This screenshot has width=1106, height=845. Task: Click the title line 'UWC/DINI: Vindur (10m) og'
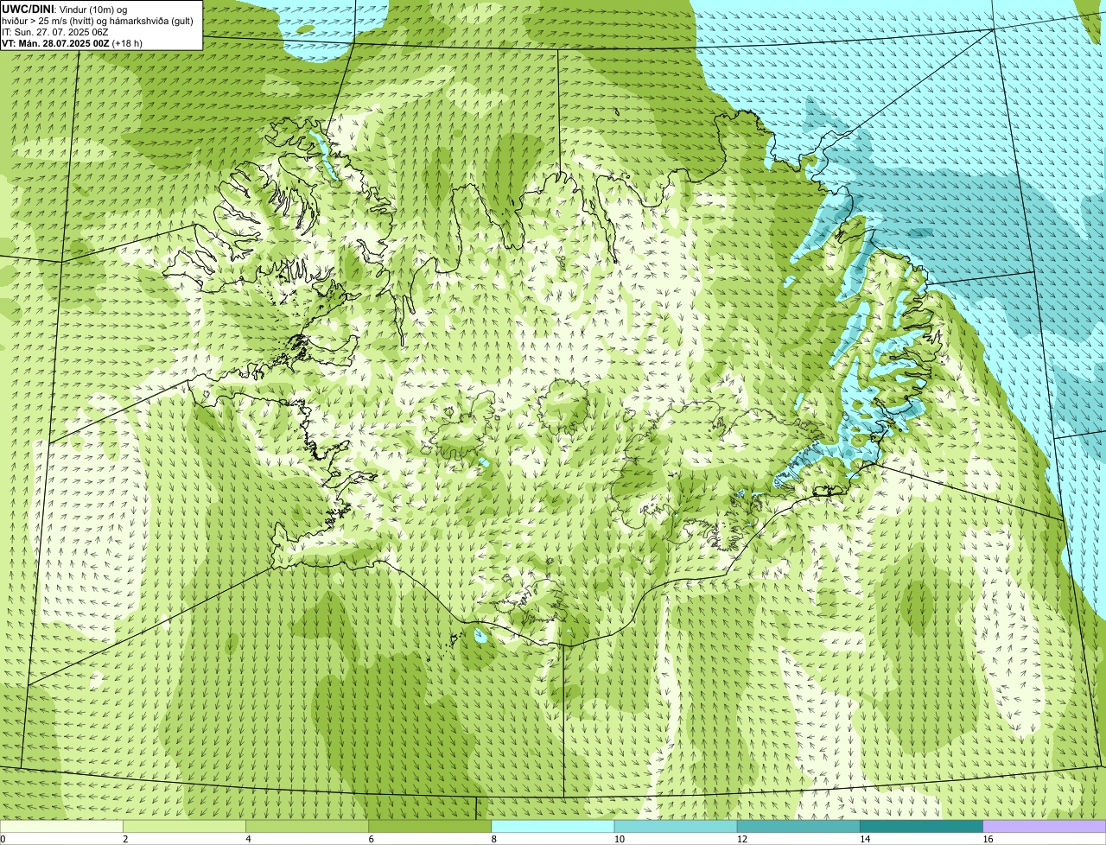pos(65,9)
